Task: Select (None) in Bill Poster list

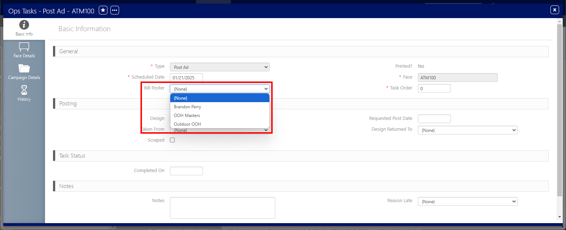Action: (x=220, y=98)
